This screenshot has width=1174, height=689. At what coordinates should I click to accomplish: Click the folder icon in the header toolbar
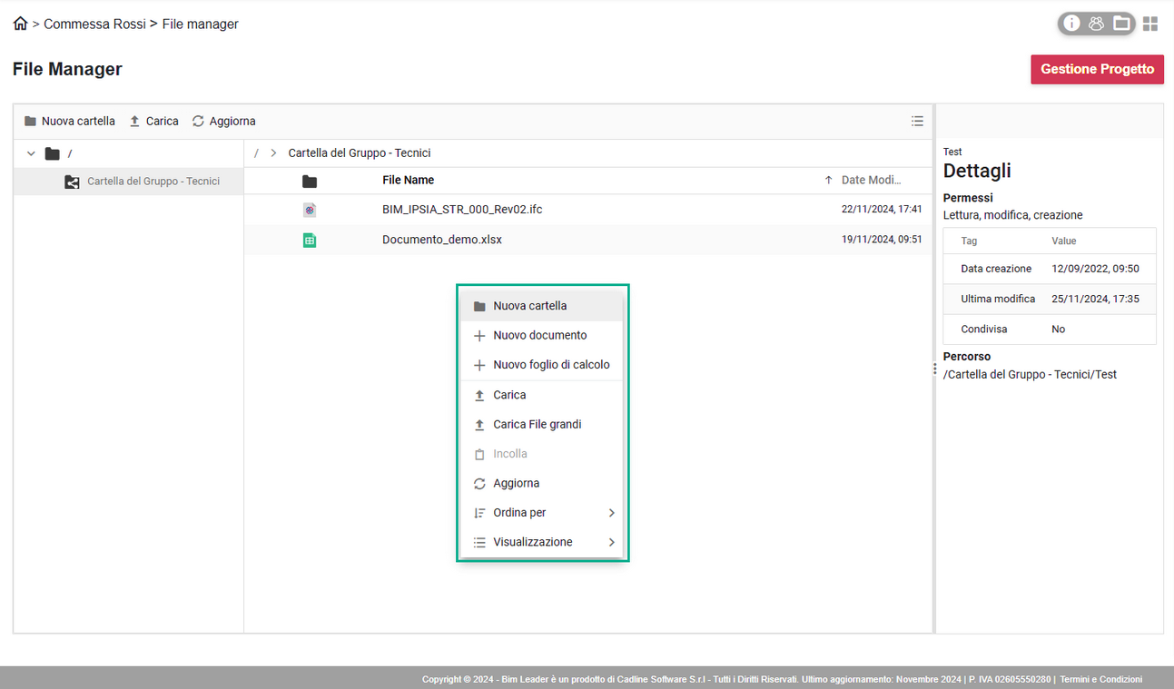(x=1121, y=24)
